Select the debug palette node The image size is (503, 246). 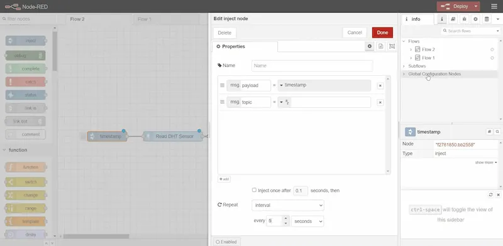pos(26,55)
